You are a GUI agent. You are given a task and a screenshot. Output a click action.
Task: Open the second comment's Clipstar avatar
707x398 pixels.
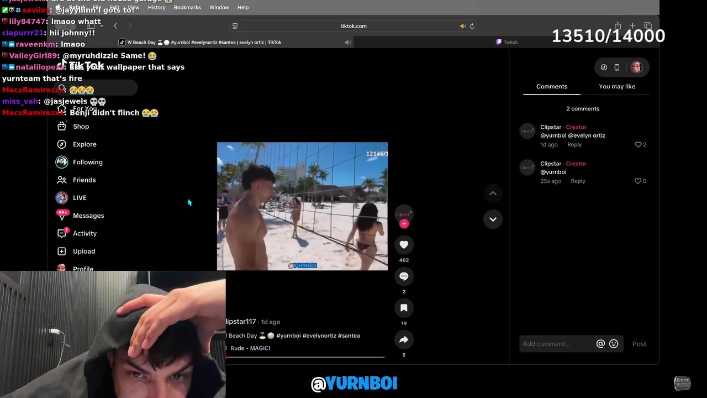[527, 167]
